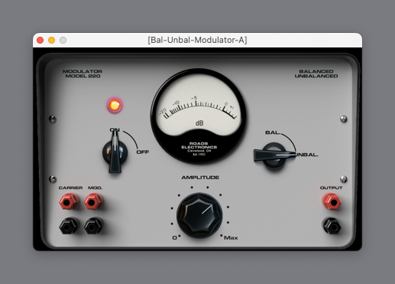Click the red Output jack
The height and width of the screenshot is (284, 395).
click(332, 201)
